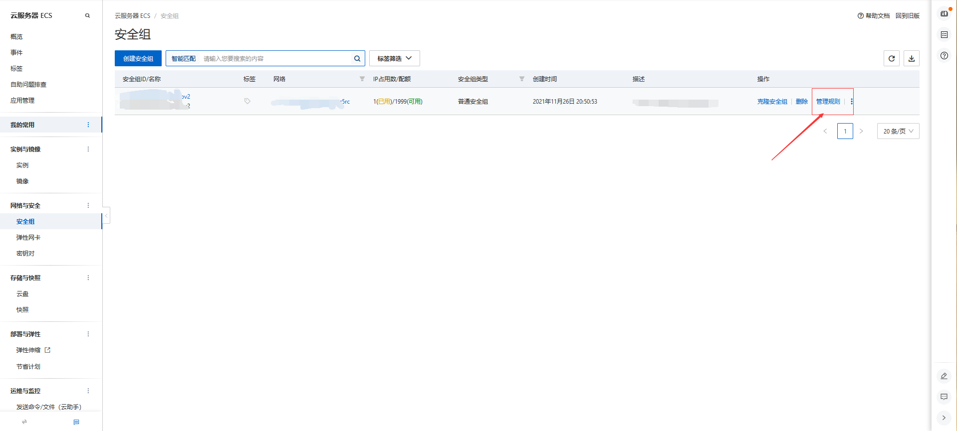This screenshot has height=431, width=957.
Task: Refresh the security group list
Action: tap(892, 58)
